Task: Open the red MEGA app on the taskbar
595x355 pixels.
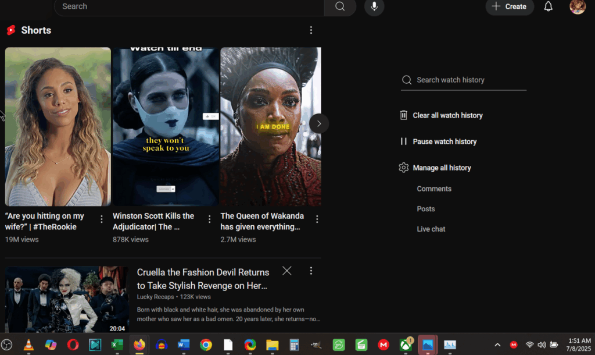Action: point(383,345)
